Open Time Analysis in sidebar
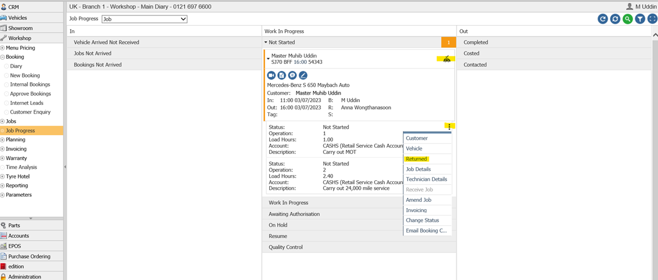Image resolution: width=658 pixels, height=280 pixels. [x=21, y=167]
